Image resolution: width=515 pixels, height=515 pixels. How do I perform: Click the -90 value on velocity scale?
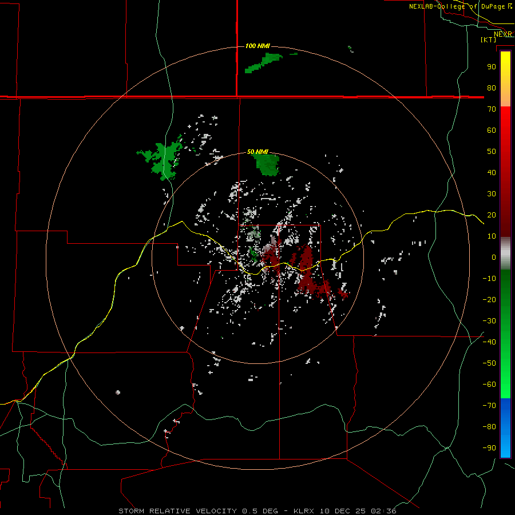pyautogui.click(x=489, y=448)
